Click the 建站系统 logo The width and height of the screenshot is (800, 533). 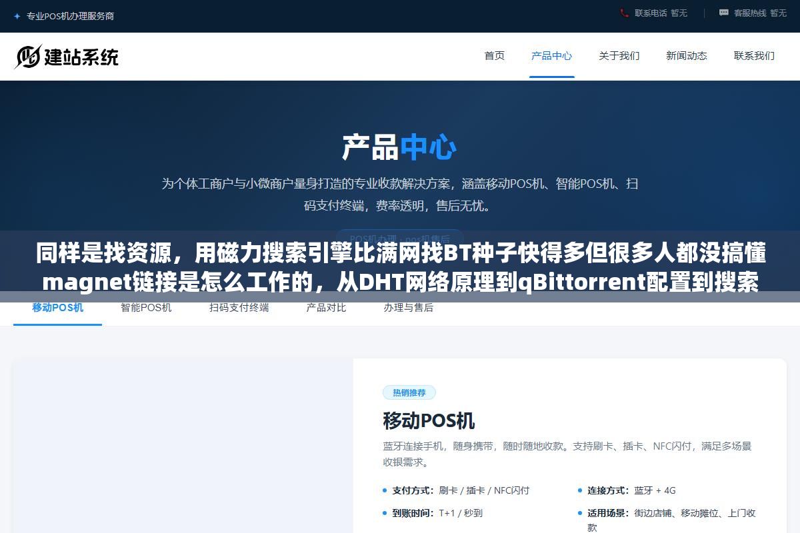pos(67,57)
